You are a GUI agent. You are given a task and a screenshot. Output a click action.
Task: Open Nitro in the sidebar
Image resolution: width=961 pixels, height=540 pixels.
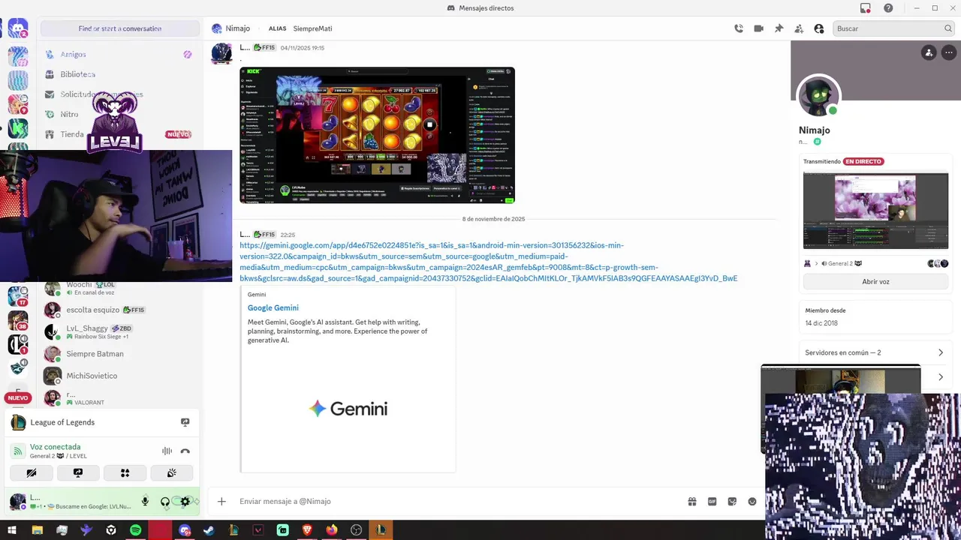(x=120, y=114)
